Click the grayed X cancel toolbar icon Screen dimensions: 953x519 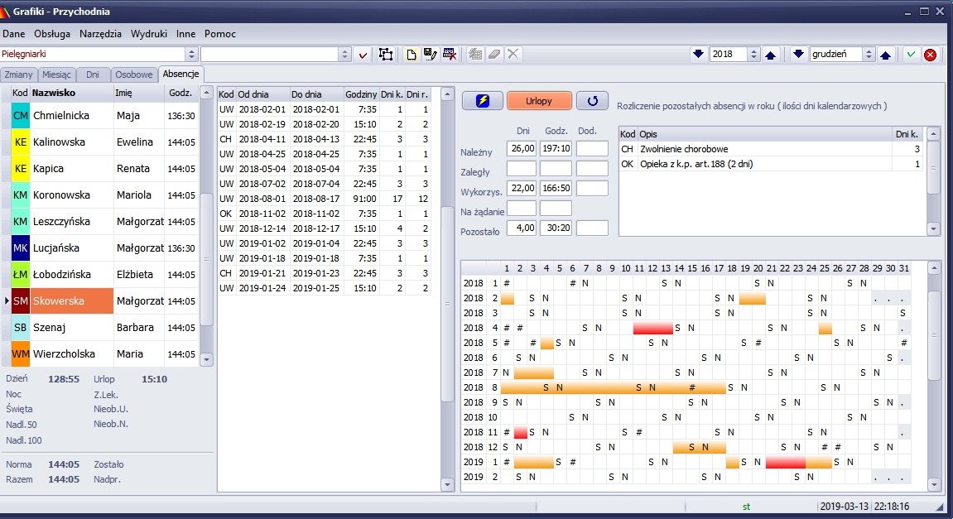[513, 54]
